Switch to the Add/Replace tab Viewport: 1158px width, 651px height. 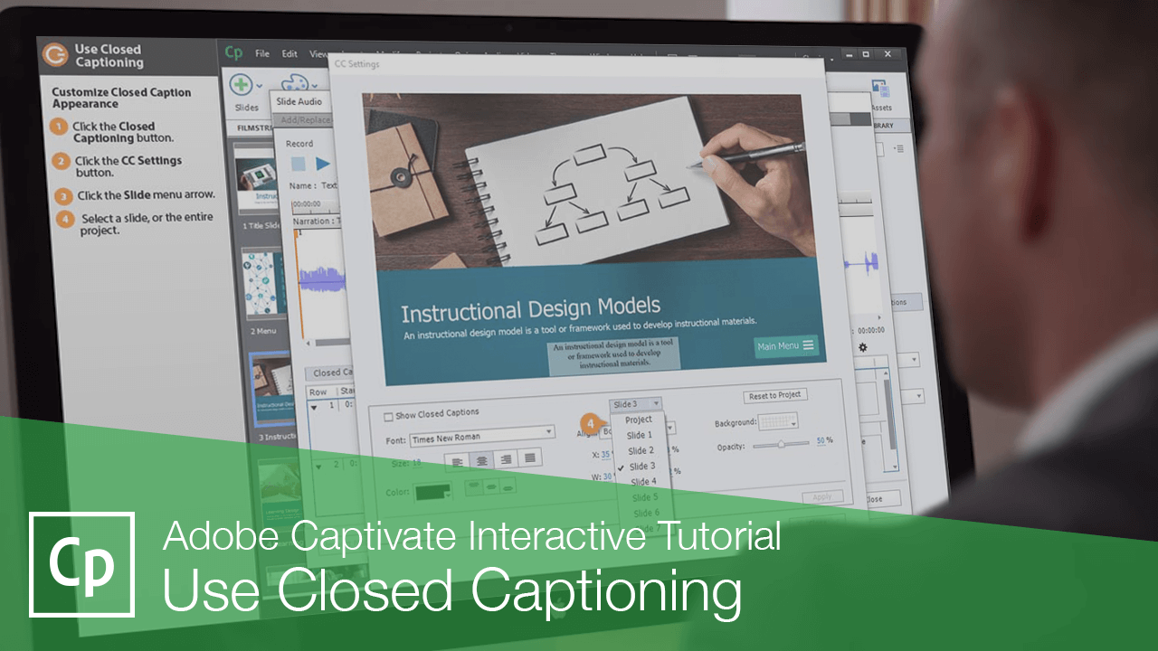(x=307, y=118)
